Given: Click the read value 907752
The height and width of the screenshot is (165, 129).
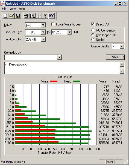Looking at the screenshot, I should pyautogui.click(x=117, y=127).
